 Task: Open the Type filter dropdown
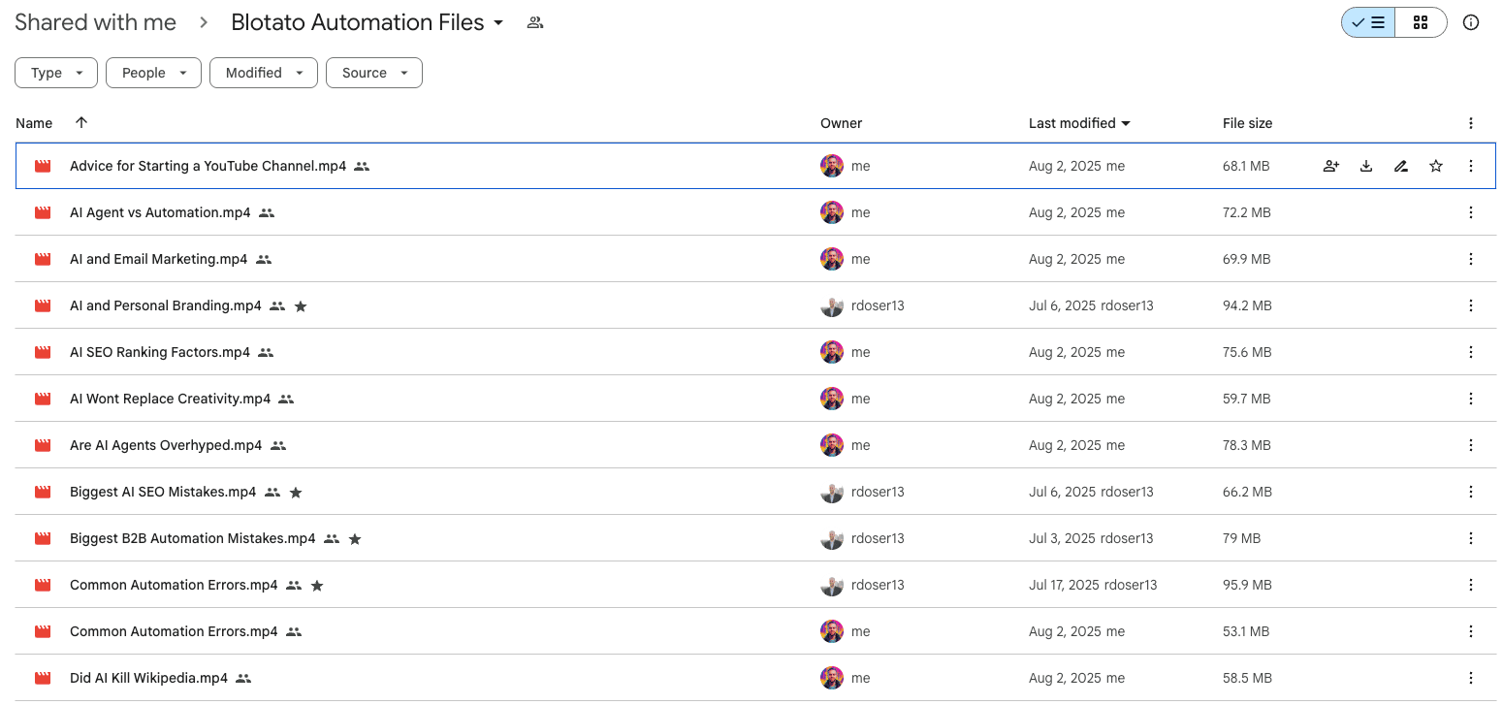coord(56,73)
